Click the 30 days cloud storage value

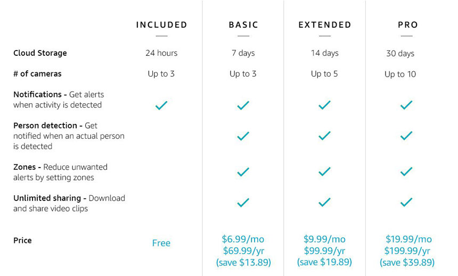pos(400,53)
